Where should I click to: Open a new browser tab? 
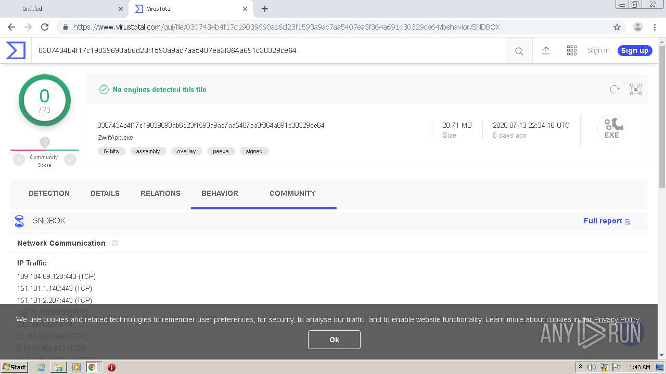click(265, 9)
